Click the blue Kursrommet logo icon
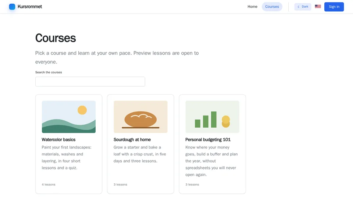The image size is (353, 220). click(x=12, y=7)
